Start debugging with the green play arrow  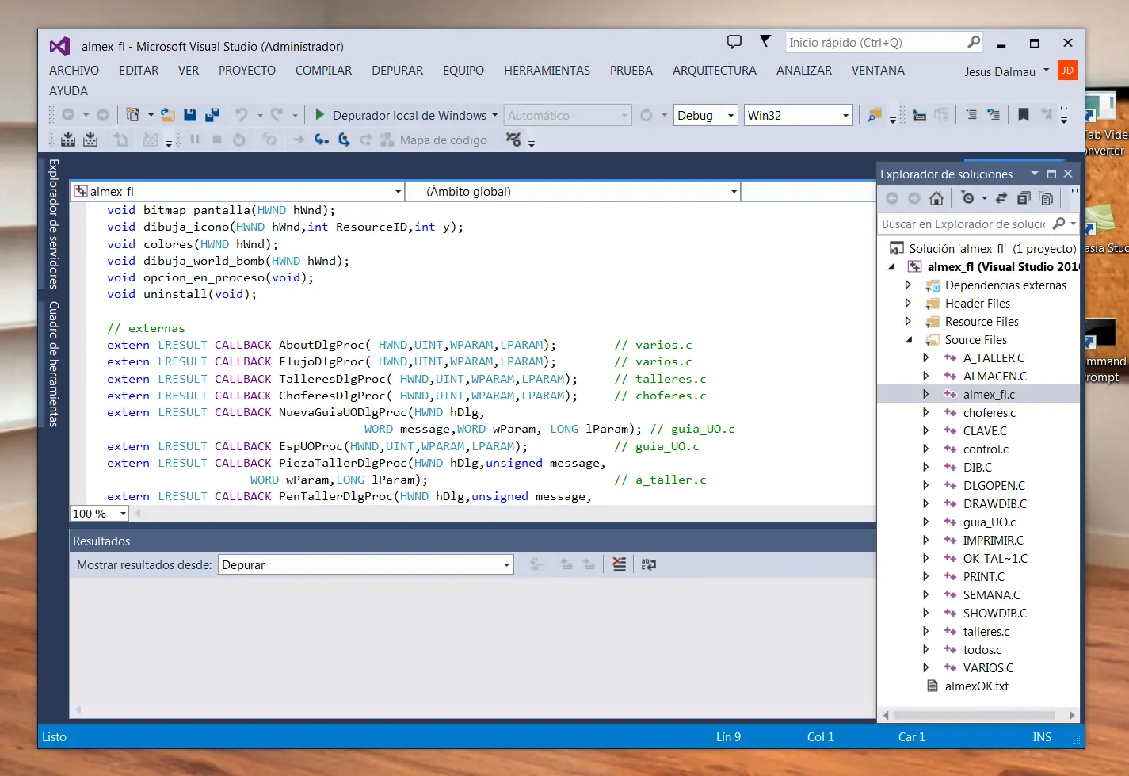pos(319,115)
